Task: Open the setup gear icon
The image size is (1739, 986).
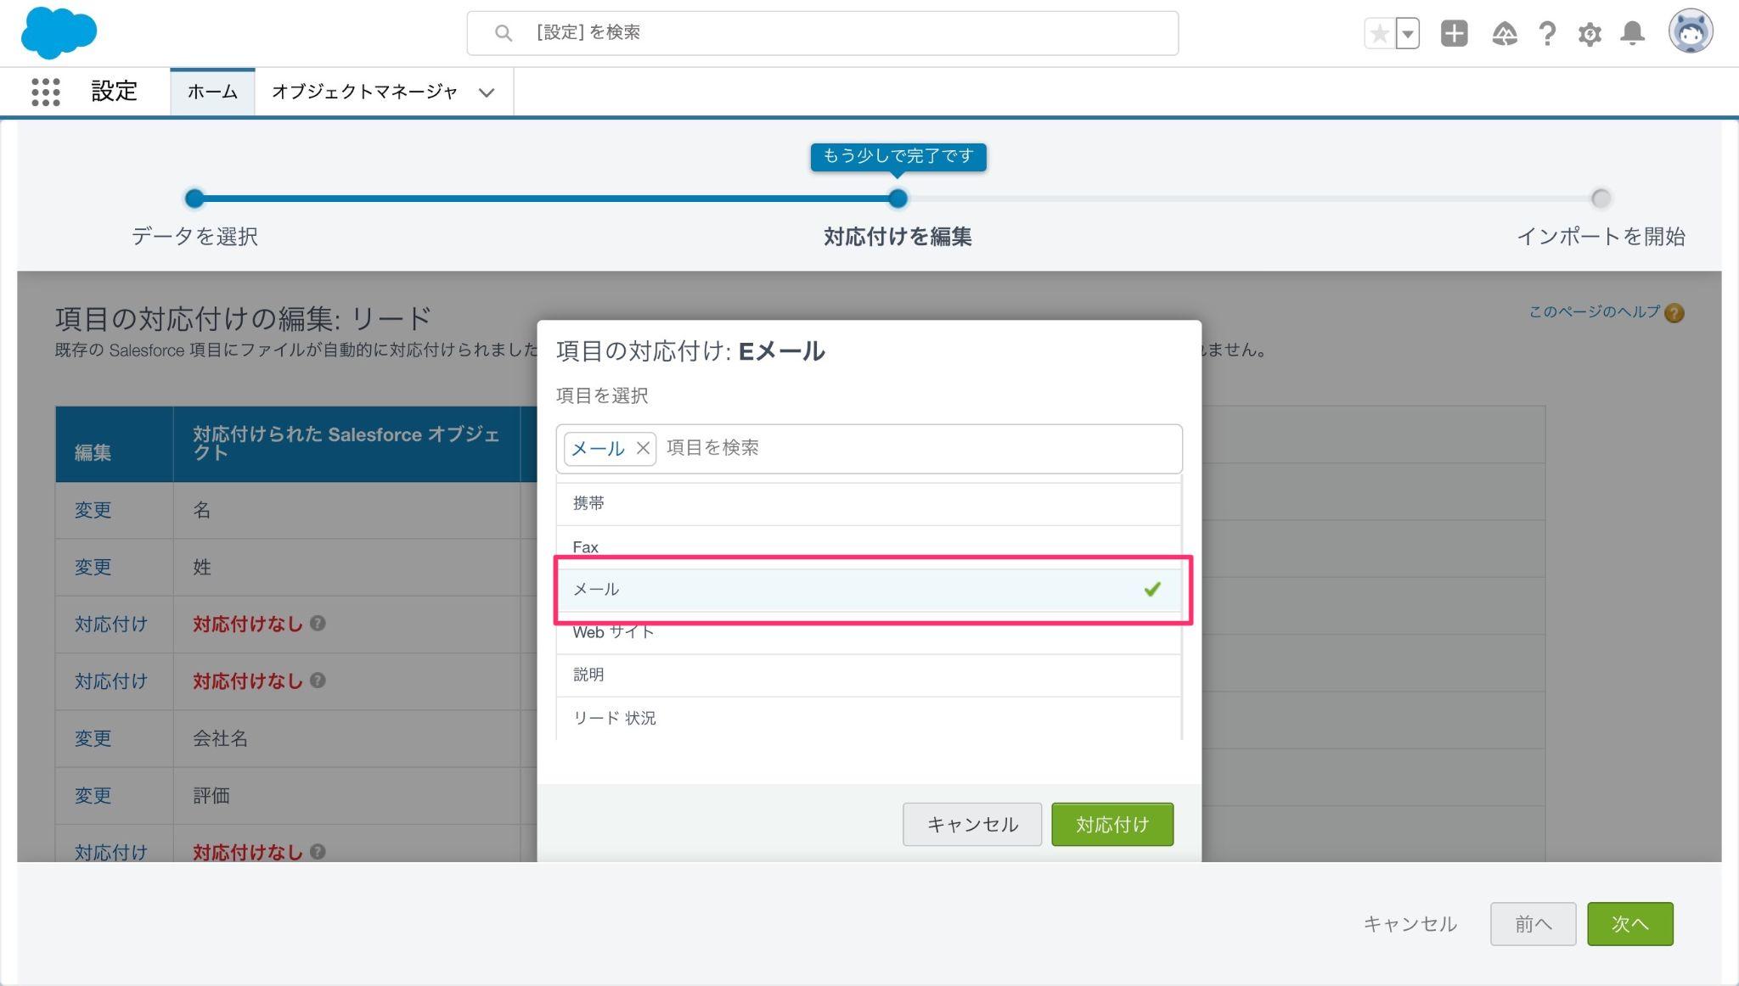Action: click(1590, 34)
